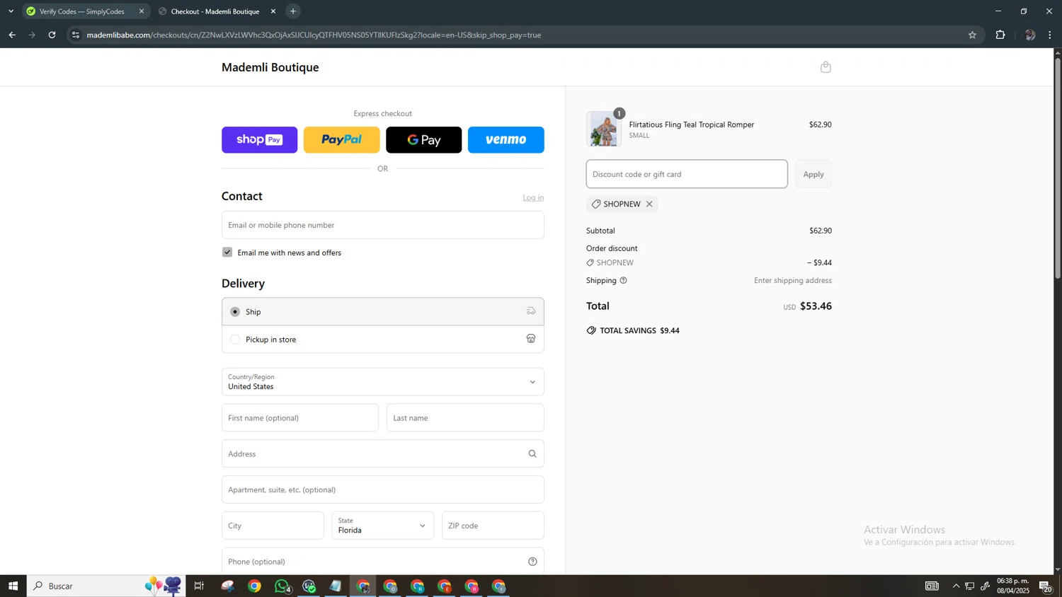Open the first Chrome icon on taskbar
Image resolution: width=1062 pixels, height=597 pixels.
click(x=255, y=586)
